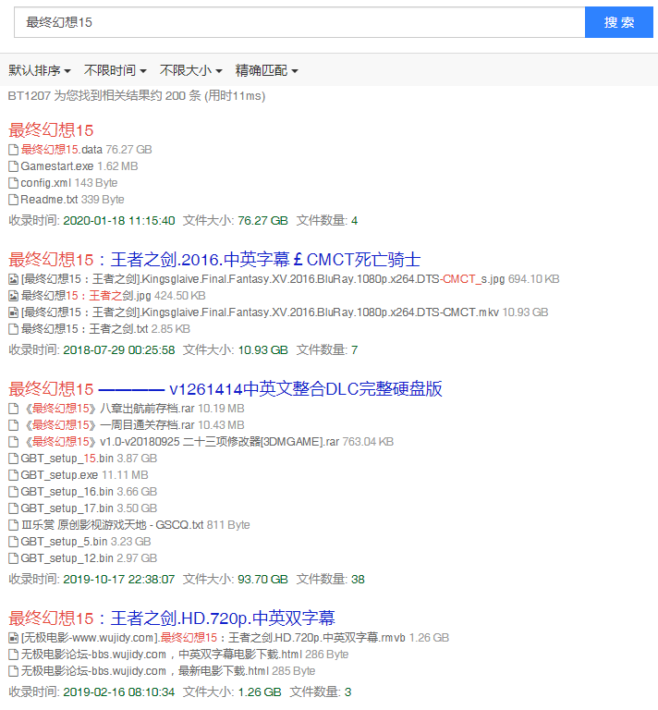Open the 默认排序 sort dropdown
This screenshot has width=658, height=710.
[x=40, y=70]
